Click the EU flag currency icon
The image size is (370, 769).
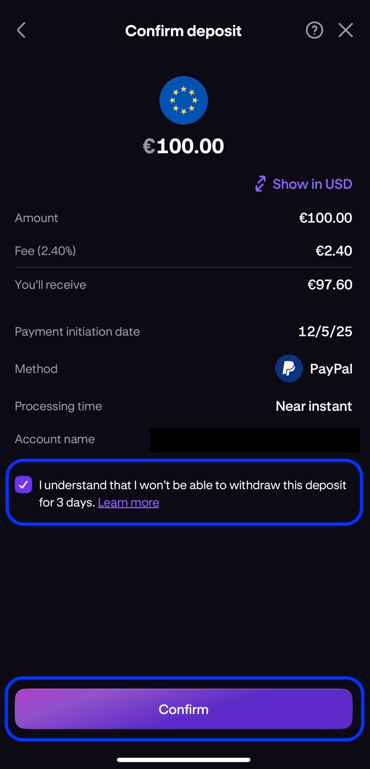(x=183, y=100)
